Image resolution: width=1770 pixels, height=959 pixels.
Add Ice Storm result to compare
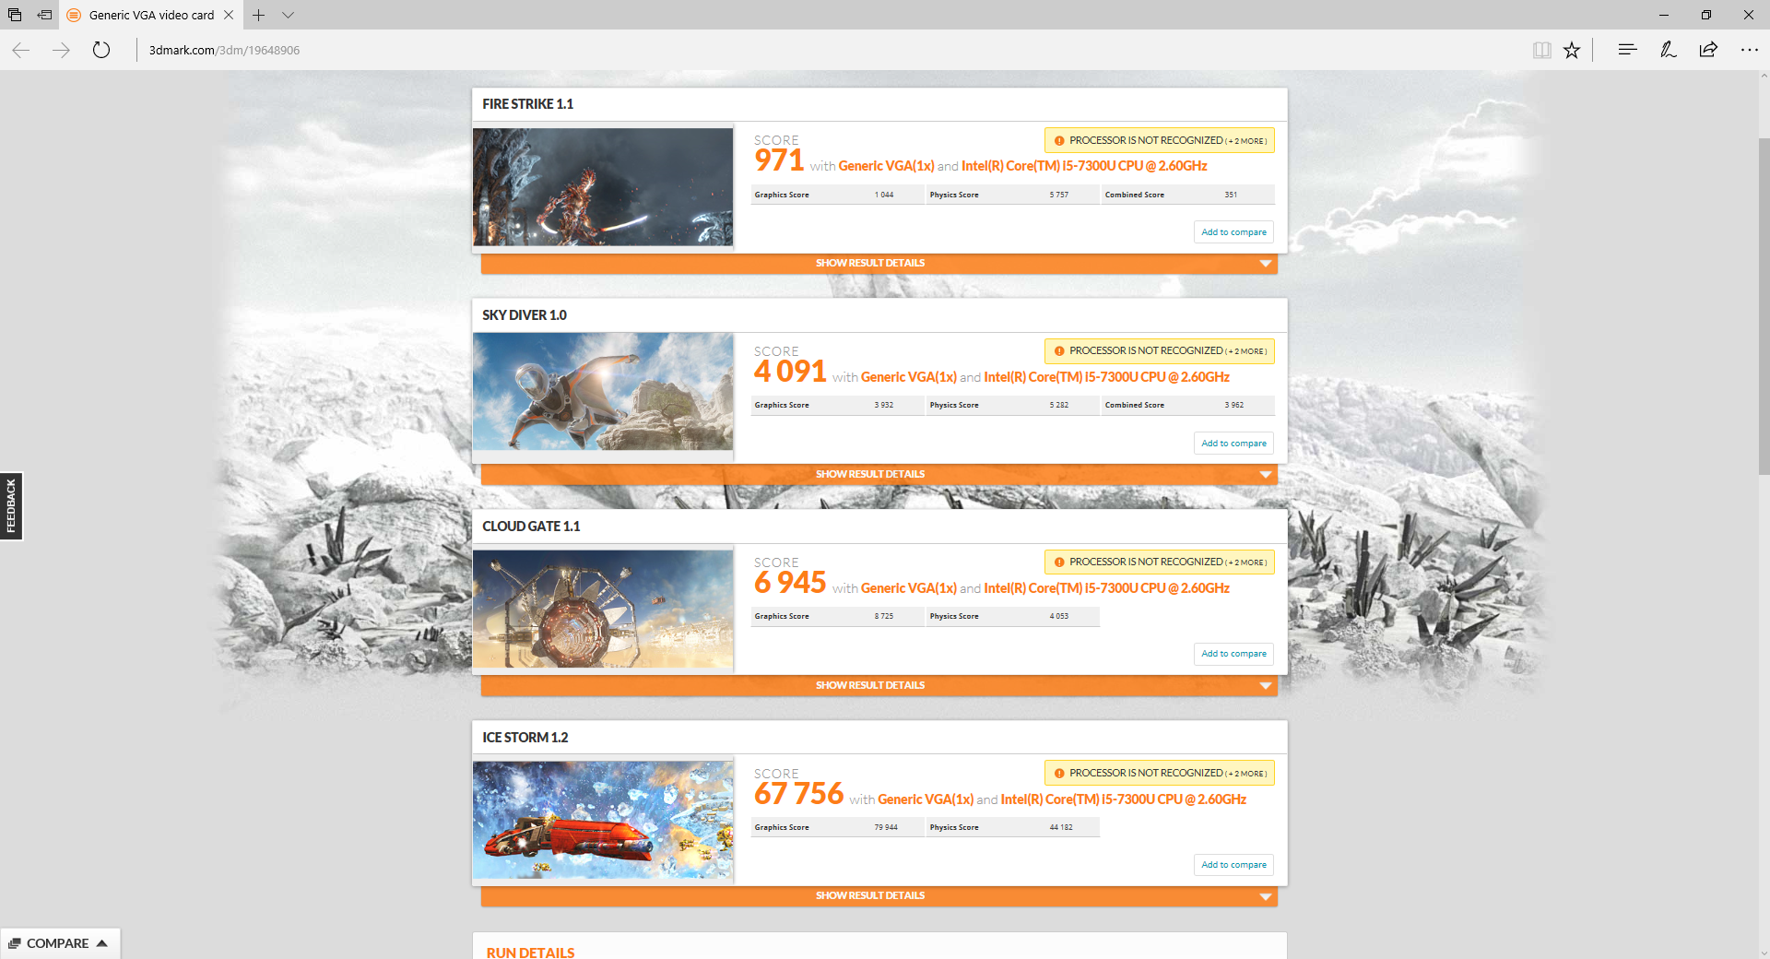click(1233, 865)
